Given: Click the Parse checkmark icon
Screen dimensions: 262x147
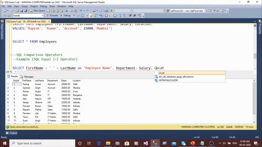Looking at the screenshot, I should [x=78, y=16].
